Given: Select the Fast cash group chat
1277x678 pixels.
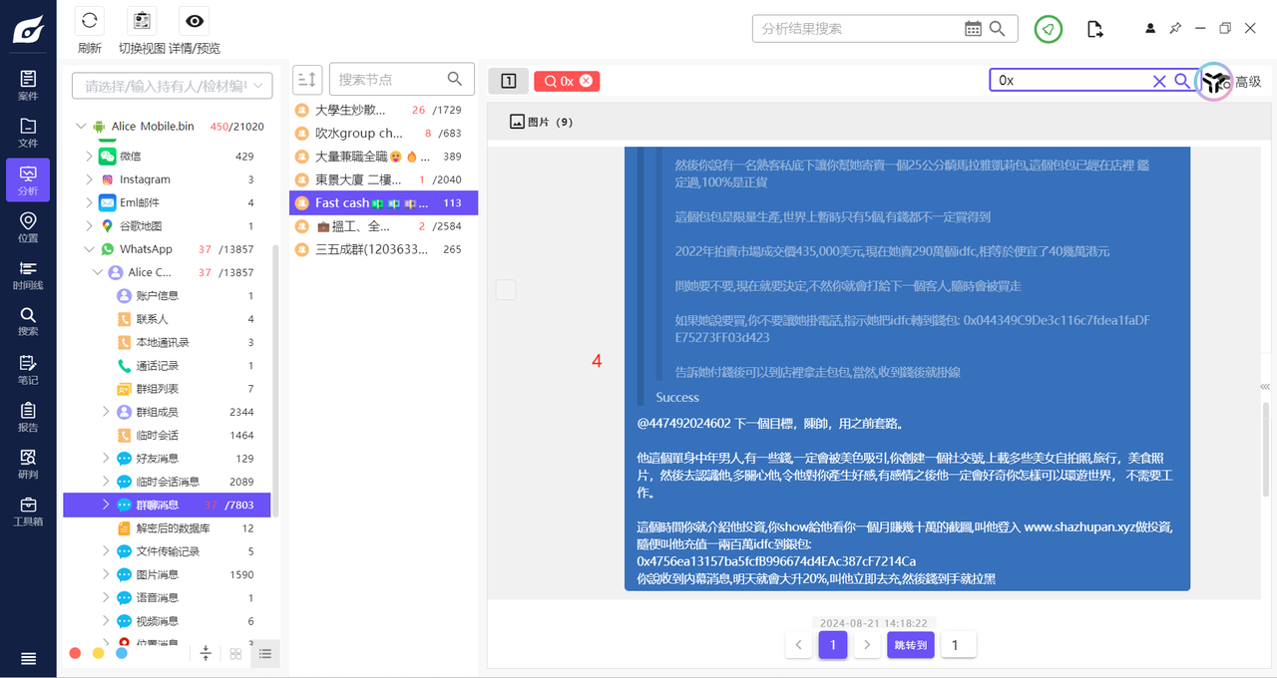Looking at the screenshot, I should (383, 203).
